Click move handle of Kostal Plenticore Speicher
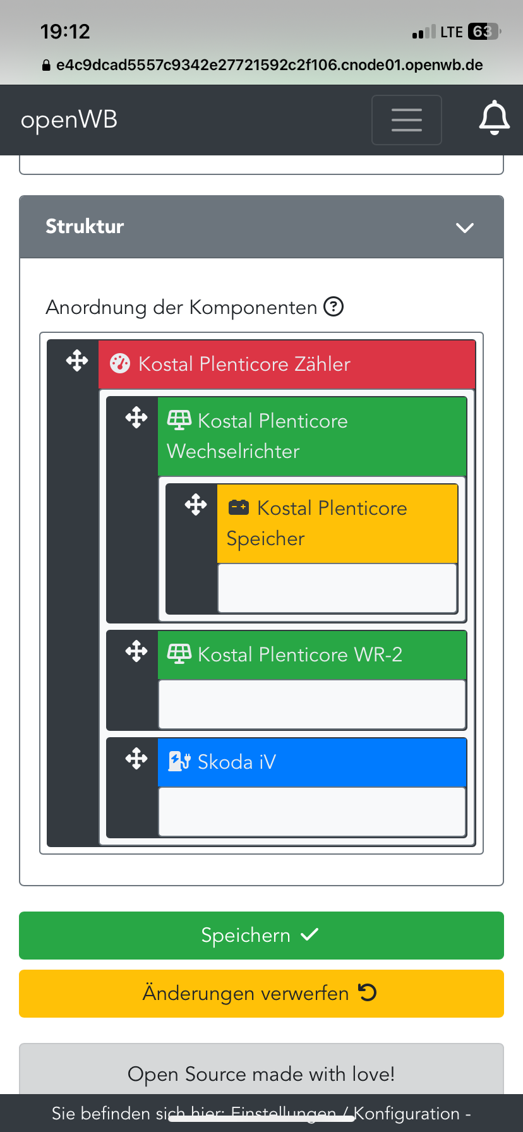 [196, 505]
